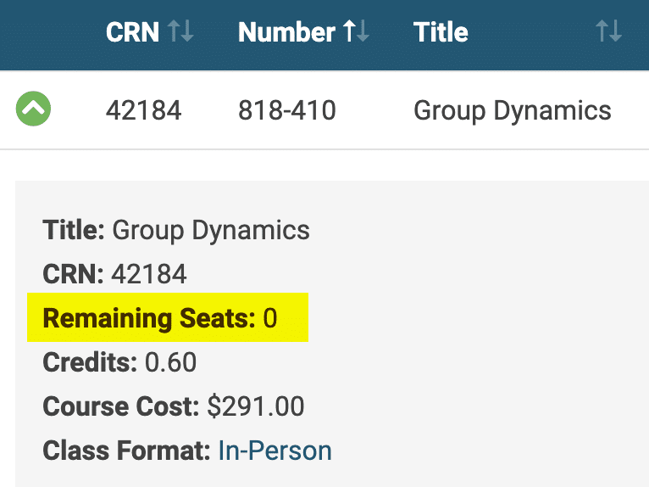Viewport: 649px width, 487px height.
Task: Click CRN 42184 in the table row
Action: coord(143,110)
